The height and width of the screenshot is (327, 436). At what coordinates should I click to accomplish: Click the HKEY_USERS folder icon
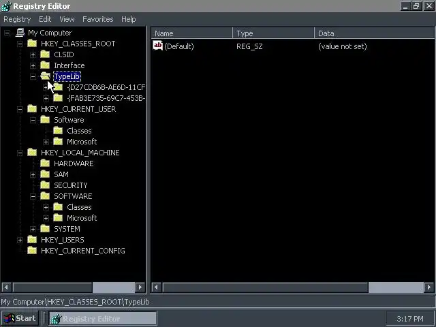click(x=32, y=240)
